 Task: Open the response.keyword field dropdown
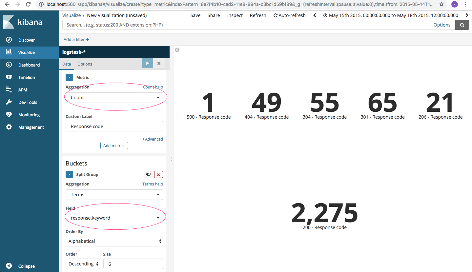(114, 218)
